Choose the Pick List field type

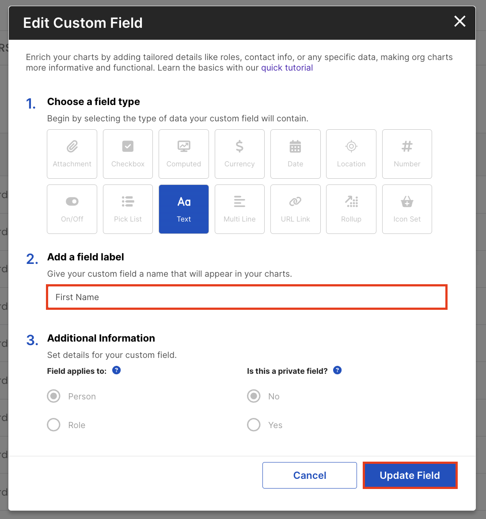click(x=128, y=209)
